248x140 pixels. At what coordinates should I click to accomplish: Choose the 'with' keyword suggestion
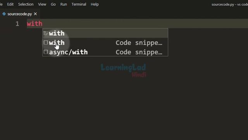105,33
